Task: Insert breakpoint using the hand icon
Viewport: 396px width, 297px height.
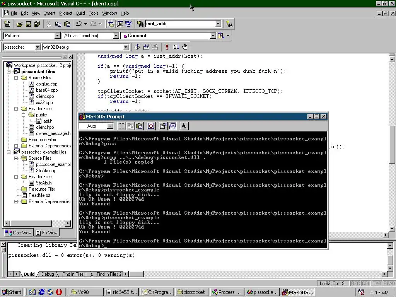Action: click(185, 47)
